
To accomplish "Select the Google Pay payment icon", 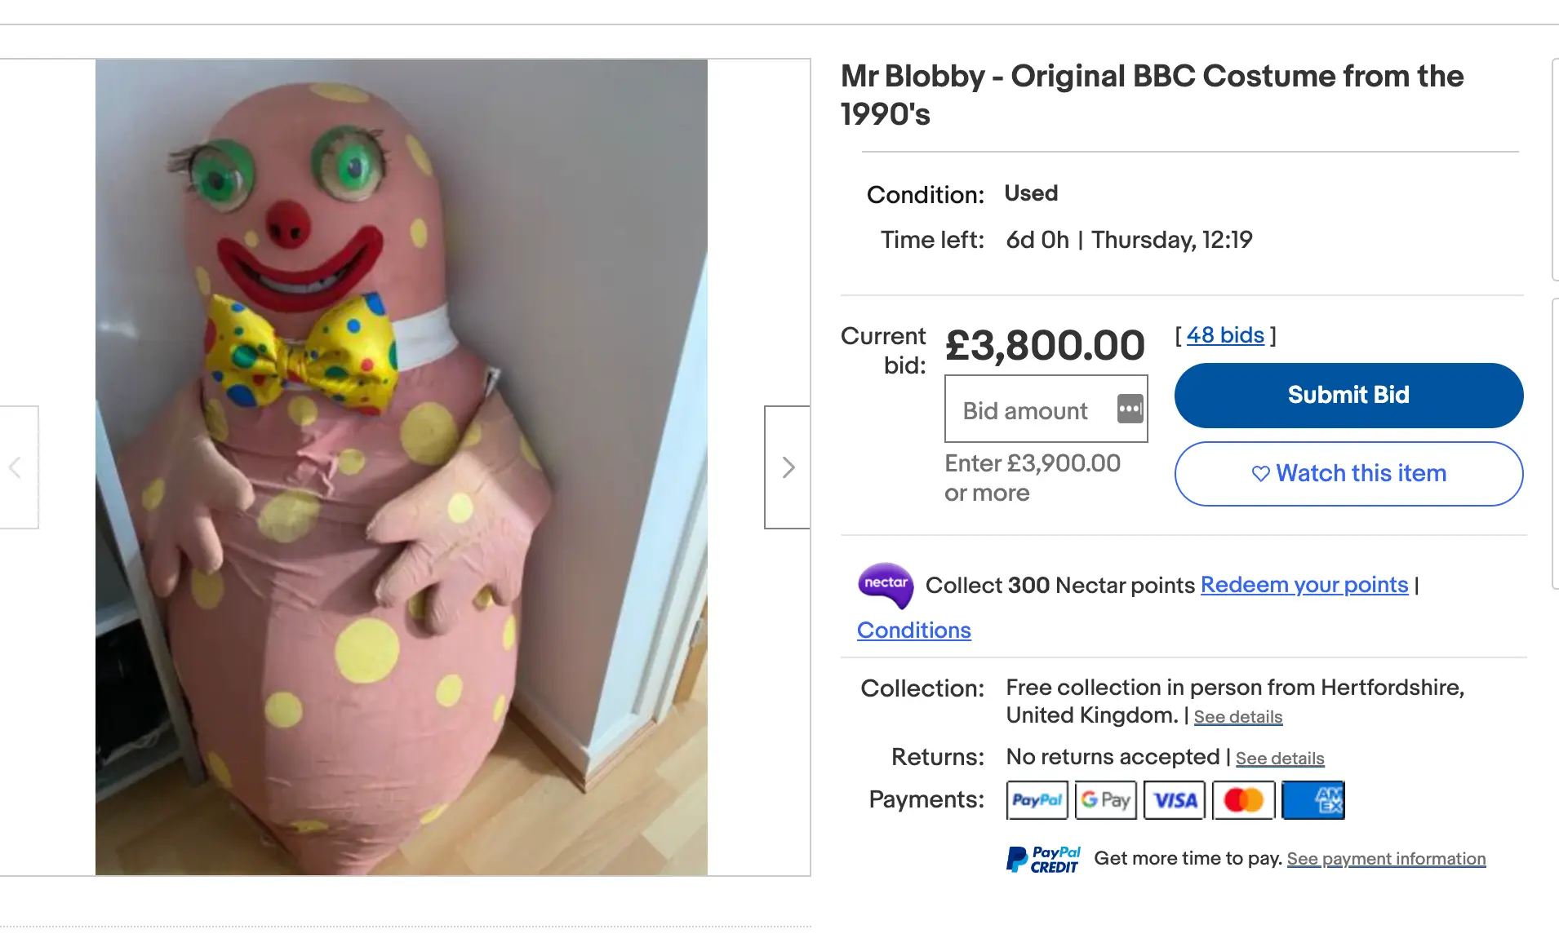I will point(1105,799).
